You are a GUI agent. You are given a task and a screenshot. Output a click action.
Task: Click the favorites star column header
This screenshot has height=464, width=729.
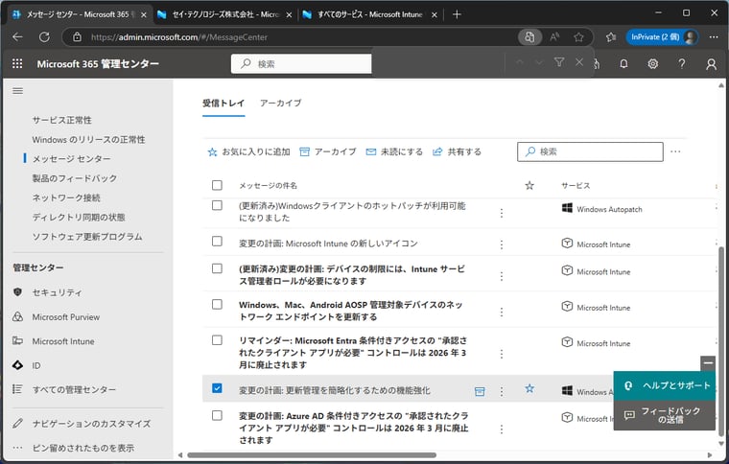pos(529,186)
